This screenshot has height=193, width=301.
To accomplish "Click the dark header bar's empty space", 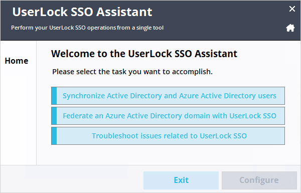I will pyautogui.click(x=221, y=19).
